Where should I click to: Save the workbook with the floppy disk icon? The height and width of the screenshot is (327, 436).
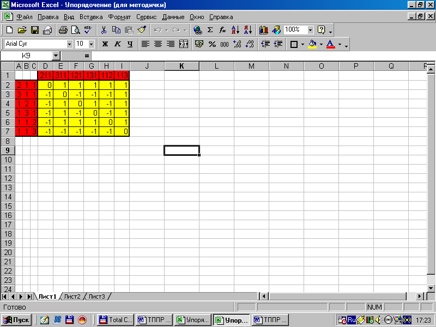tap(35, 30)
